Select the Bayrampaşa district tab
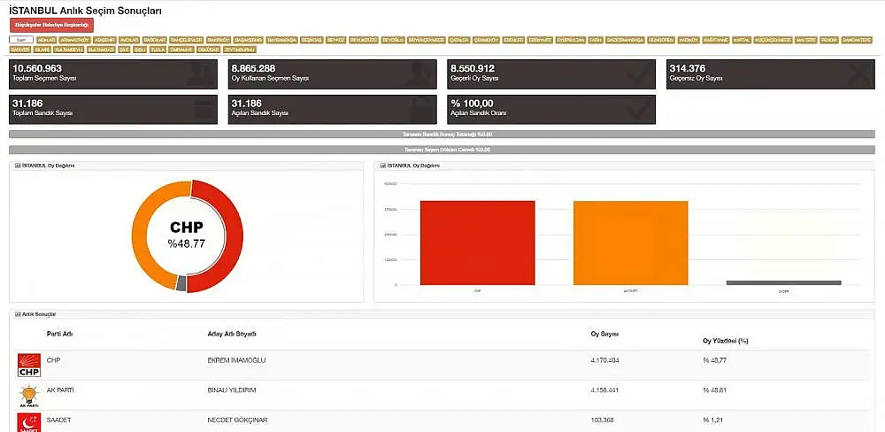 (x=281, y=40)
